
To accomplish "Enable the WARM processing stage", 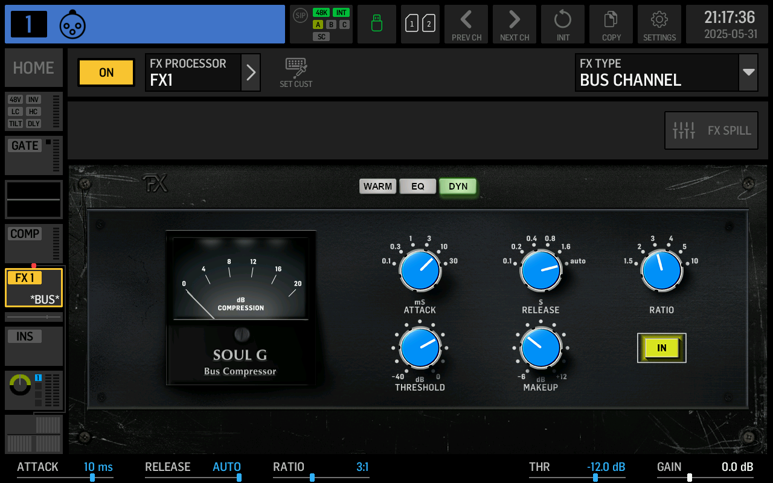I will tap(377, 186).
